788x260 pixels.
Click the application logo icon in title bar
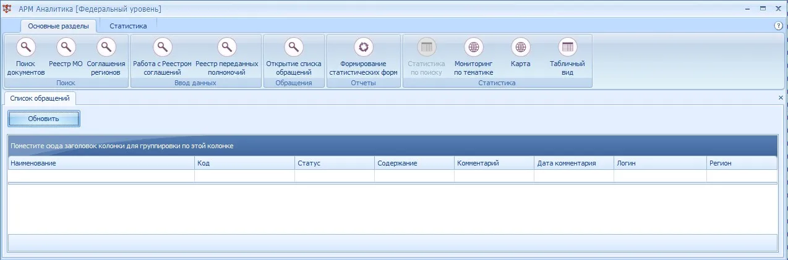pos(7,9)
